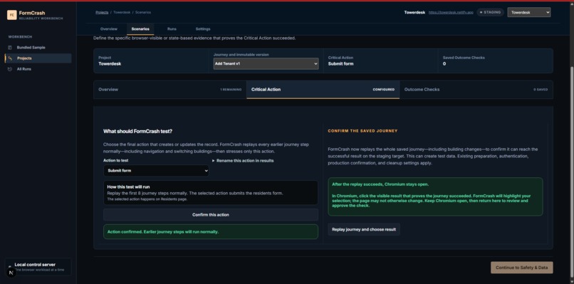Click the bold Towerdesk name in header
The width and height of the screenshot is (574, 284).
(x=414, y=12)
